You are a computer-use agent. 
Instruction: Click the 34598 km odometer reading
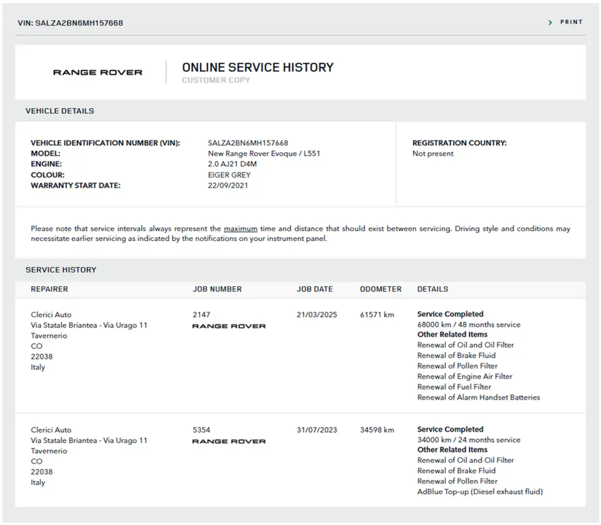pyautogui.click(x=377, y=430)
